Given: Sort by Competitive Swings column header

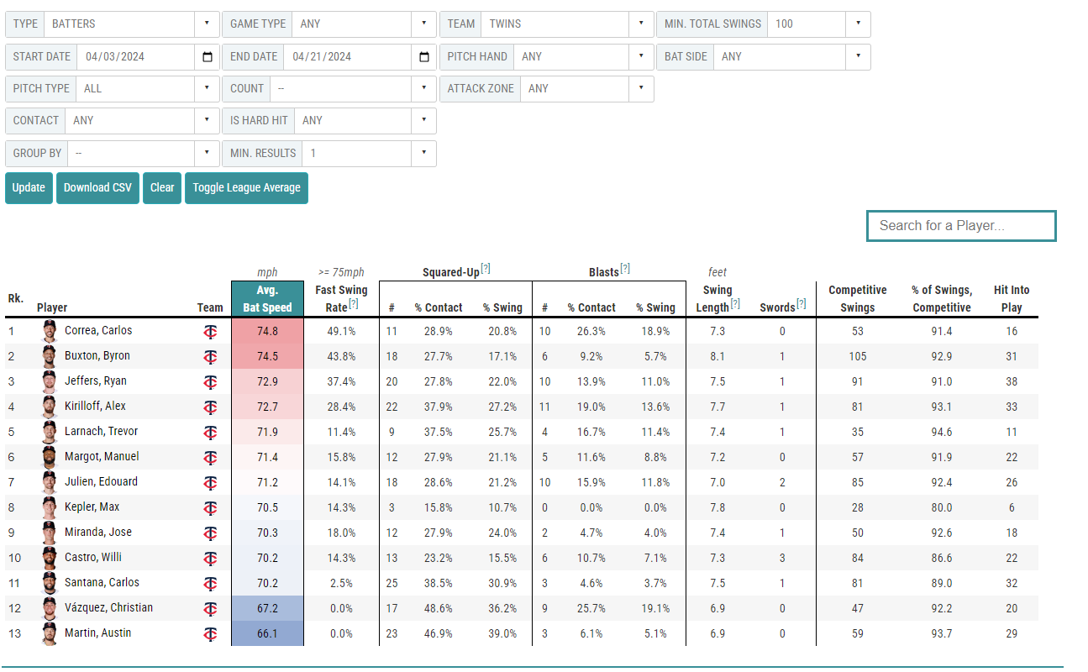Looking at the screenshot, I should pos(857,298).
